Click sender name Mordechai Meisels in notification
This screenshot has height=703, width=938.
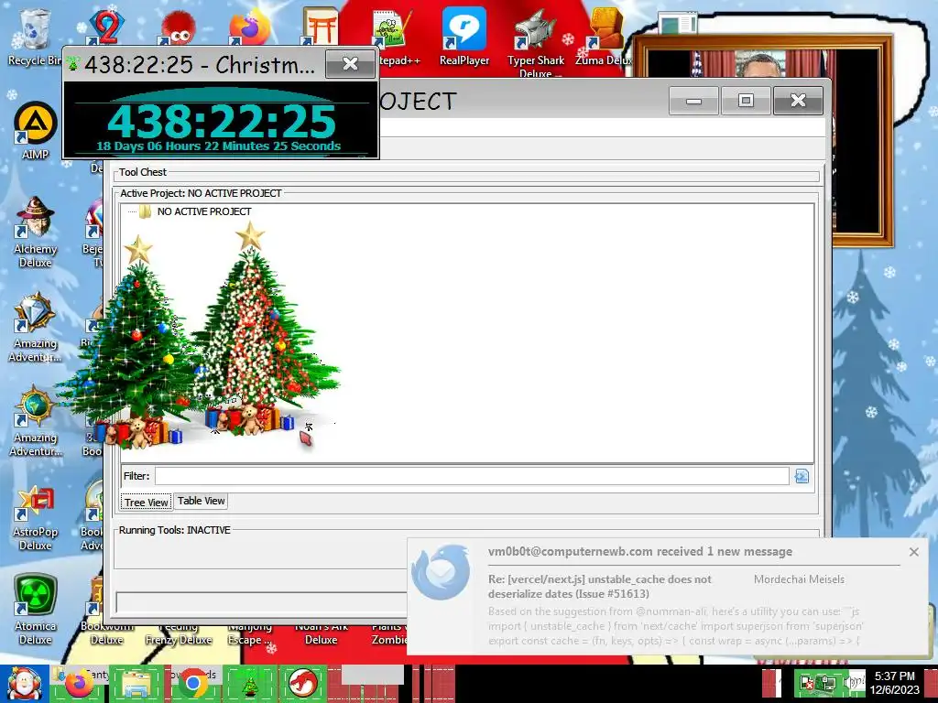tap(799, 579)
